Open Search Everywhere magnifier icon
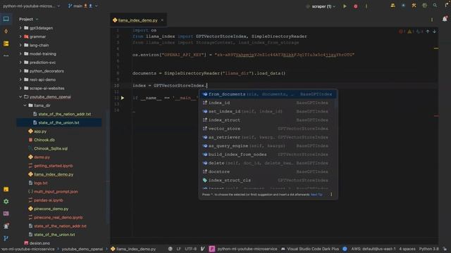The width and height of the screenshot is (451, 253). (435, 6)
